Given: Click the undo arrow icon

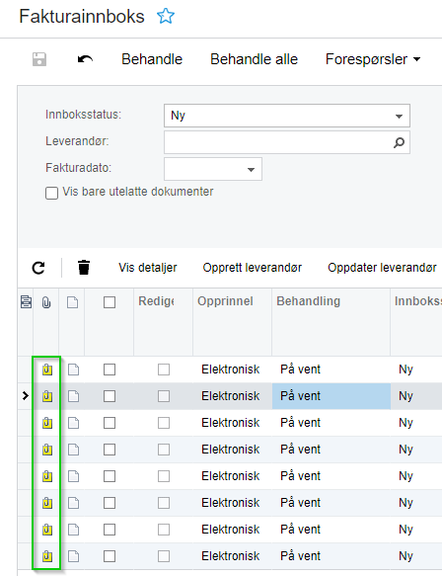Looking at the screenshot, I should tap(85, 59).
